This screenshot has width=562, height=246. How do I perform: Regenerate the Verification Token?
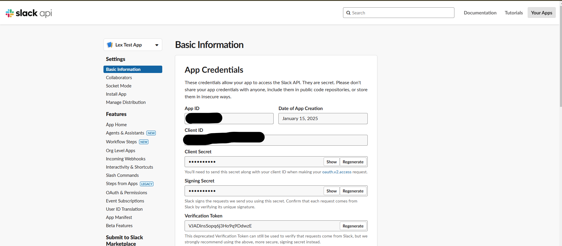point(353,226)
